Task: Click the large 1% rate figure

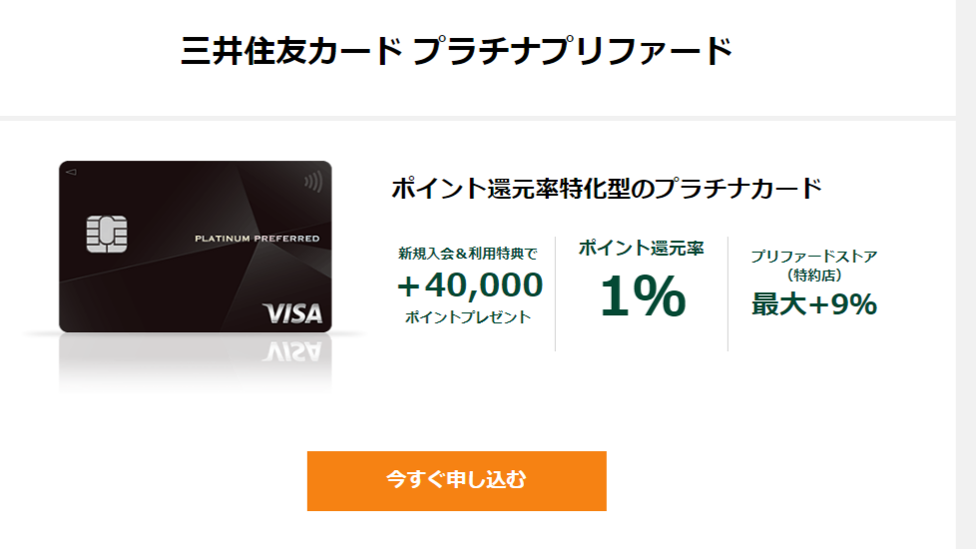Action: click(643, 296)
